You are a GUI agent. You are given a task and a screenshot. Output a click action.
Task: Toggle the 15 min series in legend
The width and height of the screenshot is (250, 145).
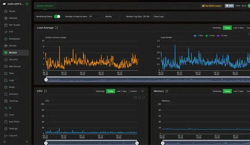tap(222, 36)
